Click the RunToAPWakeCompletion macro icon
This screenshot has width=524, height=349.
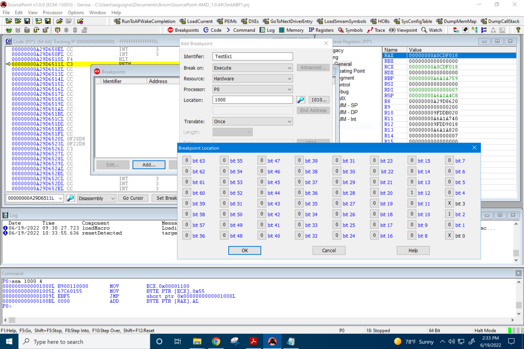pos(145,21)
